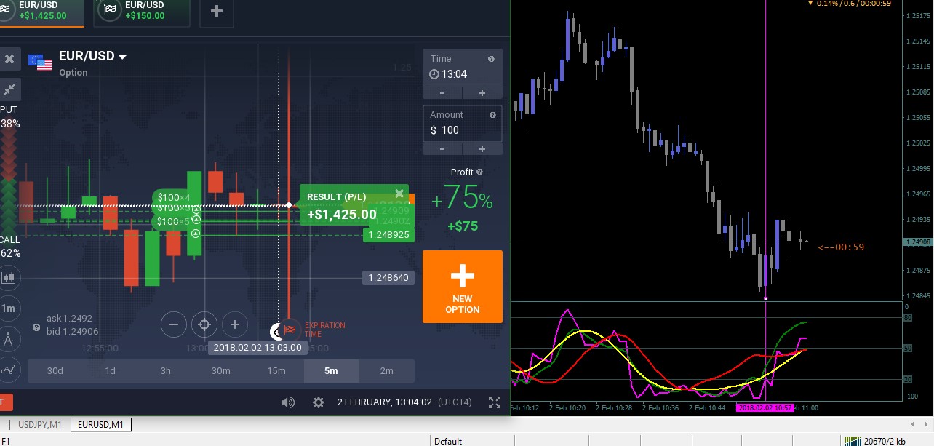Increase expiration time with plus
Screen dimensions: 934x446
pyautogui.click(x=482, y=93)
